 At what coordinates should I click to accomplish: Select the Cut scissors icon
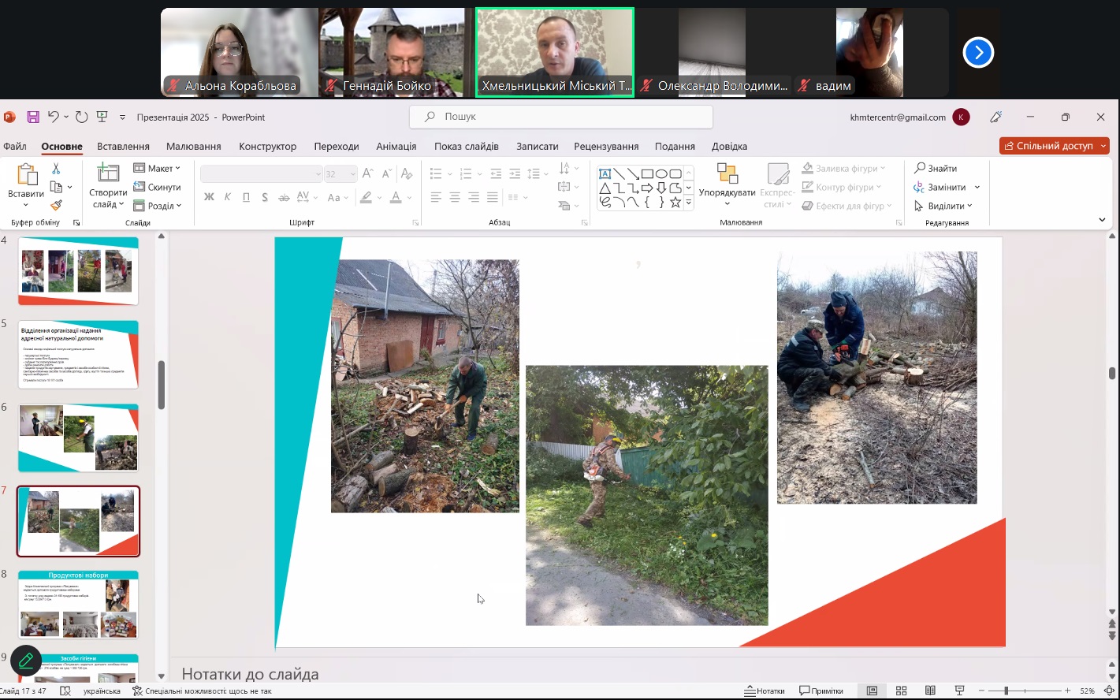pos(56,169)
